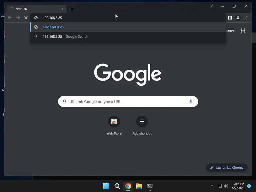The width and height of the screenshot is (256, 192).
Task: Click the Google search box
Action: 128,101
